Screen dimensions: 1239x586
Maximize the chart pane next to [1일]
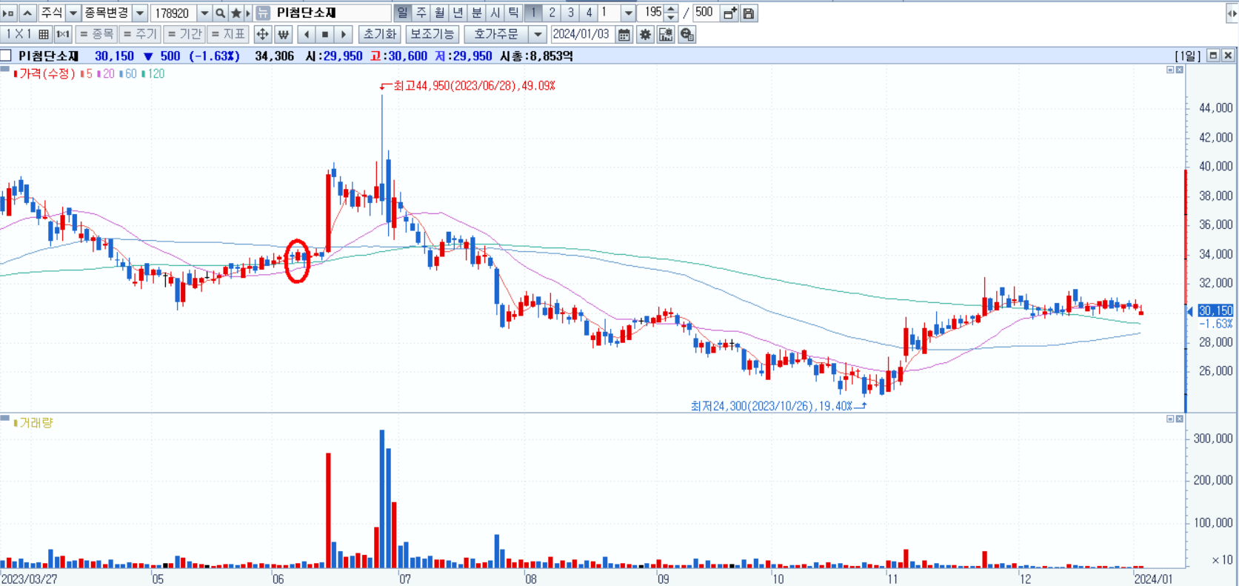(x=1213, y=56)
